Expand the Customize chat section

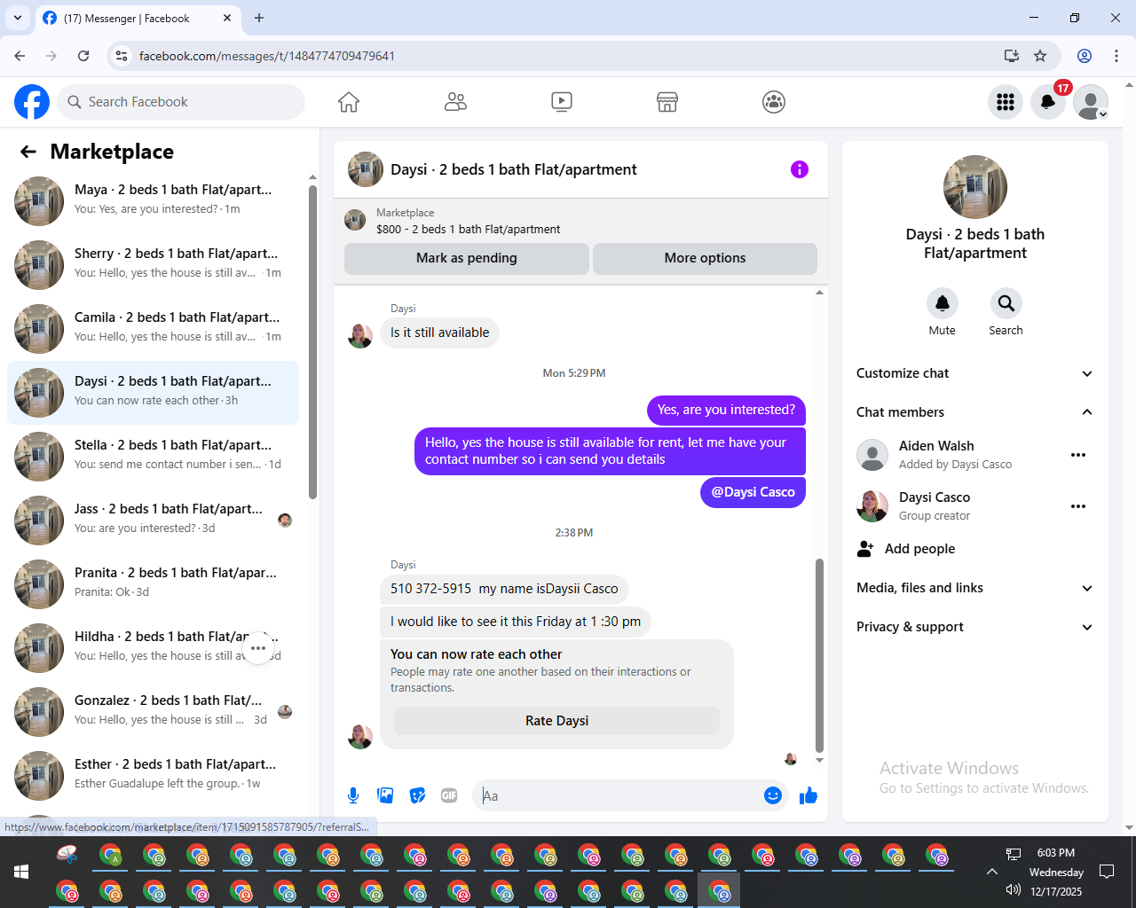pyautogui.click(x=974, y=373)
